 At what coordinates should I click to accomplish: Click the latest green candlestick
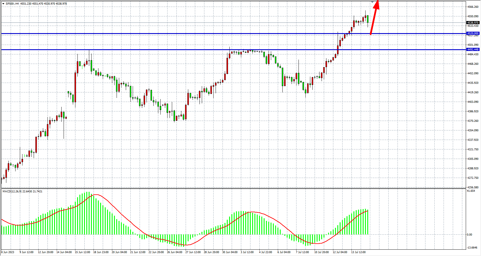tap(368, 19)
